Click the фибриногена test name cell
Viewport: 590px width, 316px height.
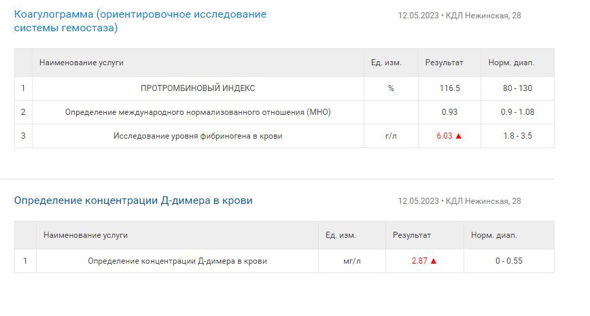[x=198, y=136]
